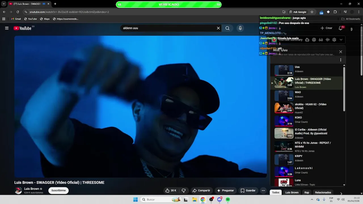The width and height of the screenshot is (363, 204).
Task: Open the Luis Brown channel name link
Action: pos(31,189)
